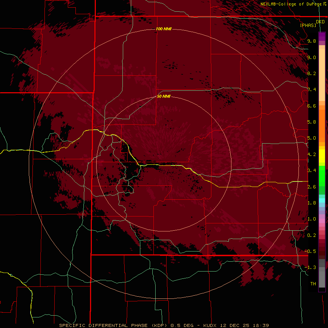
Task: Click the 4.2 value on color scale
Action: pyautogui.click(x=312, y=155)
